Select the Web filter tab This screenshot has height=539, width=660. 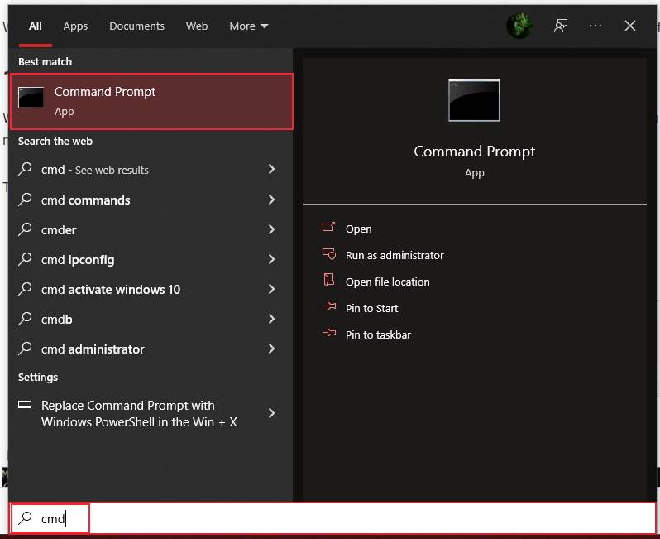click(x=197, y=26)
